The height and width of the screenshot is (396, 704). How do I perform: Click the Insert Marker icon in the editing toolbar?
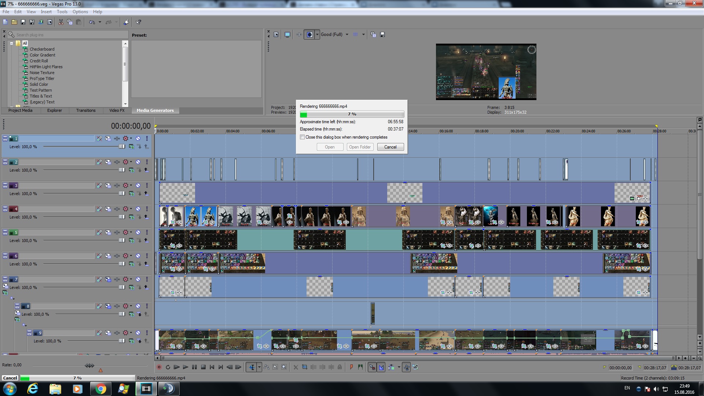pyautogui.click(x=351, y=367)
